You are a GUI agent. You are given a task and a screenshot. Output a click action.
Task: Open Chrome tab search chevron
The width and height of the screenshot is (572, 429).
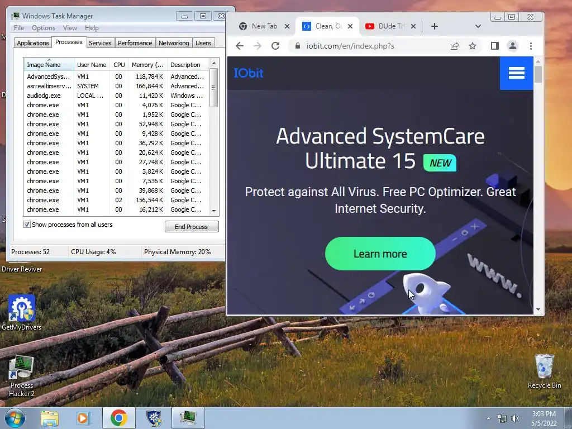click(478, 26)
